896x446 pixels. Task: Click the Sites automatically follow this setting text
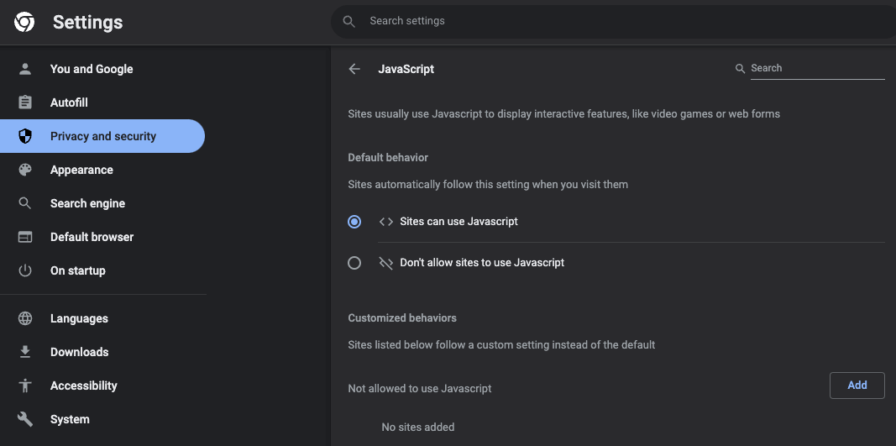point(488,185)
